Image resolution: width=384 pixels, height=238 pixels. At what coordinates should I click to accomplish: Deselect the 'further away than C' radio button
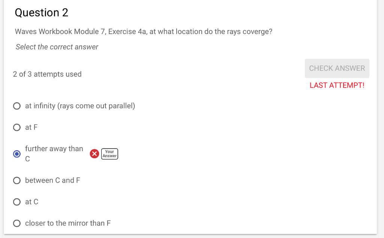(x=16, y=154)
